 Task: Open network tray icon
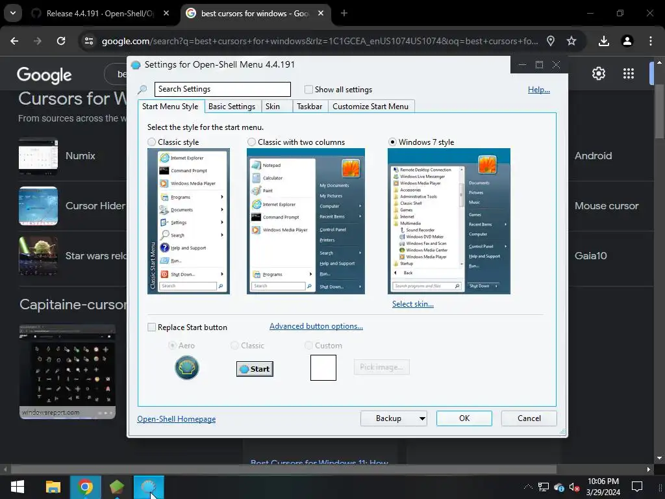544,487
